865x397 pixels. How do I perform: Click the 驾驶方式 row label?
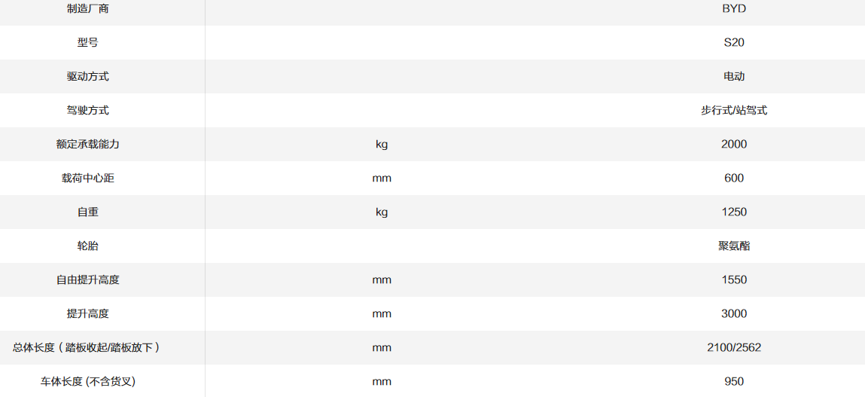coord(87,111)
